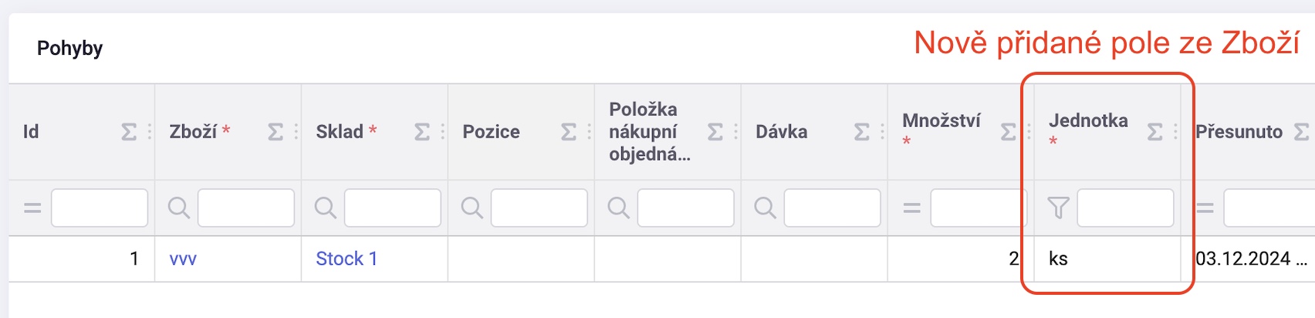Click search magnifier icon under Zboží
This screenshot has height=318, width=1315.
[x=179, y=208]
